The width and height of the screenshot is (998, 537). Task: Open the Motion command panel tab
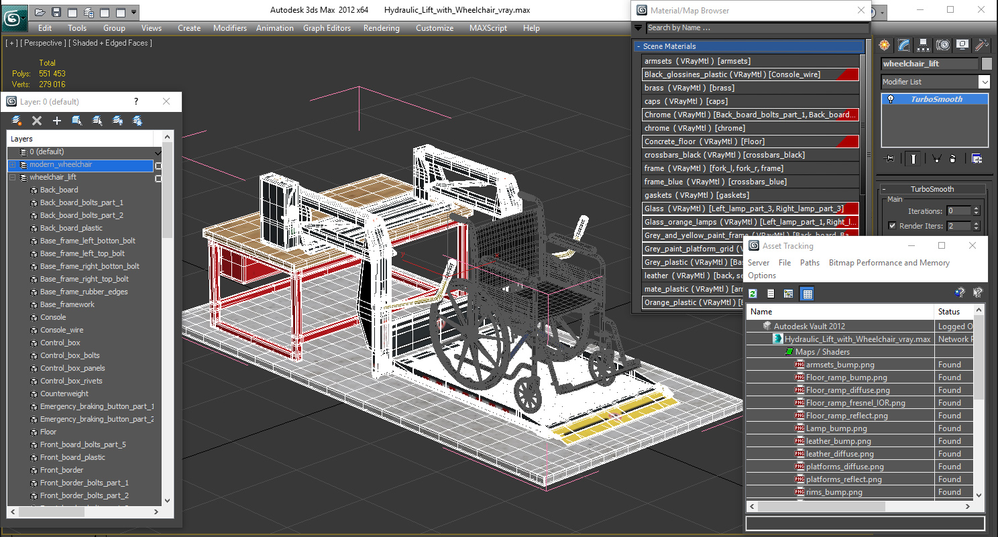(943, 45)
